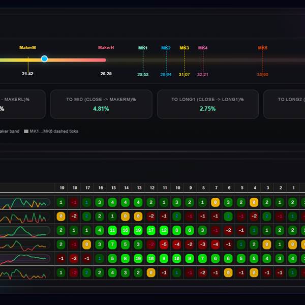Click the 26.25 value under MakerH
The height and width of the screenshot is (305, 305).
(x=106, y=74)
